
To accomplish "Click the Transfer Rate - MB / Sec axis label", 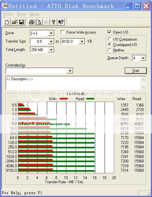I will pos(64,182).
